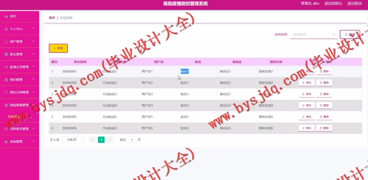
Task: Click 删除 for row 姓名1
Action: [324, 71]
